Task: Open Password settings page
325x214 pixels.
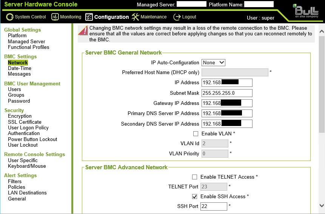Action: 19,101
